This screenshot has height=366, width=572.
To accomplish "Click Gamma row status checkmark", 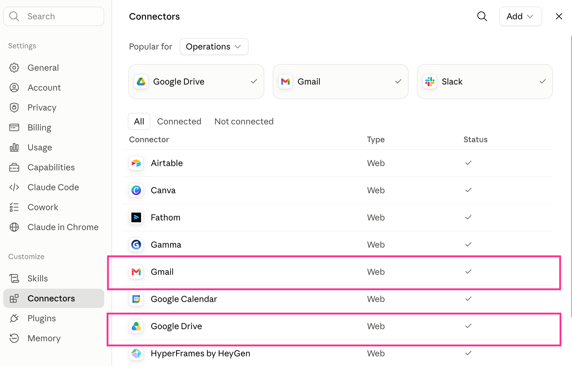I will (468, 244).
